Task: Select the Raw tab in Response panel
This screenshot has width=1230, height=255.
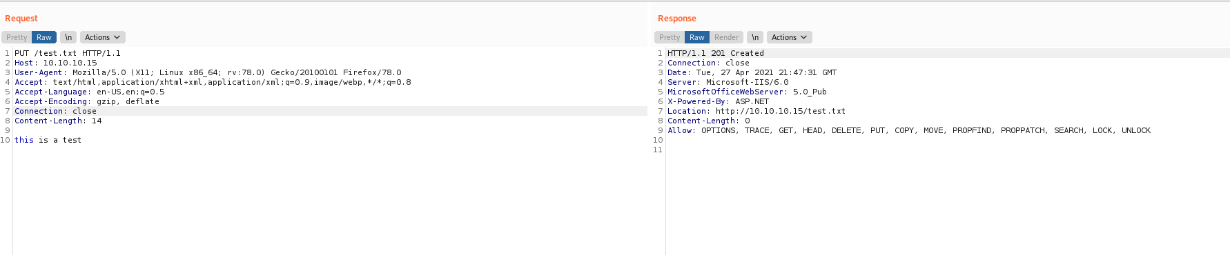Action: coord(697,37)
